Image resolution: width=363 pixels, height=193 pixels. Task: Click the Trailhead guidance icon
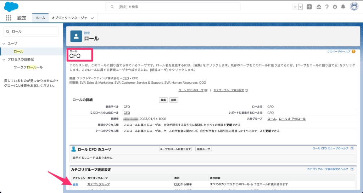click(319, 7)
